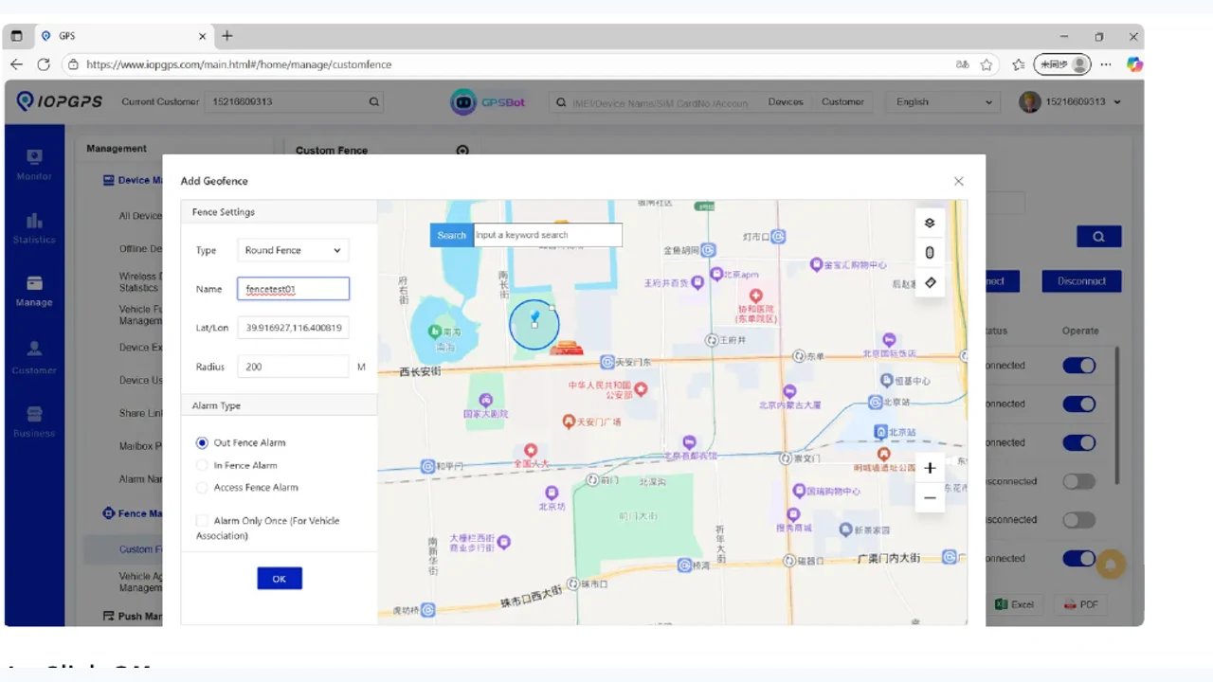1213x682 pixels.
Task: Click the Radius input field
Action: point(293,367)
